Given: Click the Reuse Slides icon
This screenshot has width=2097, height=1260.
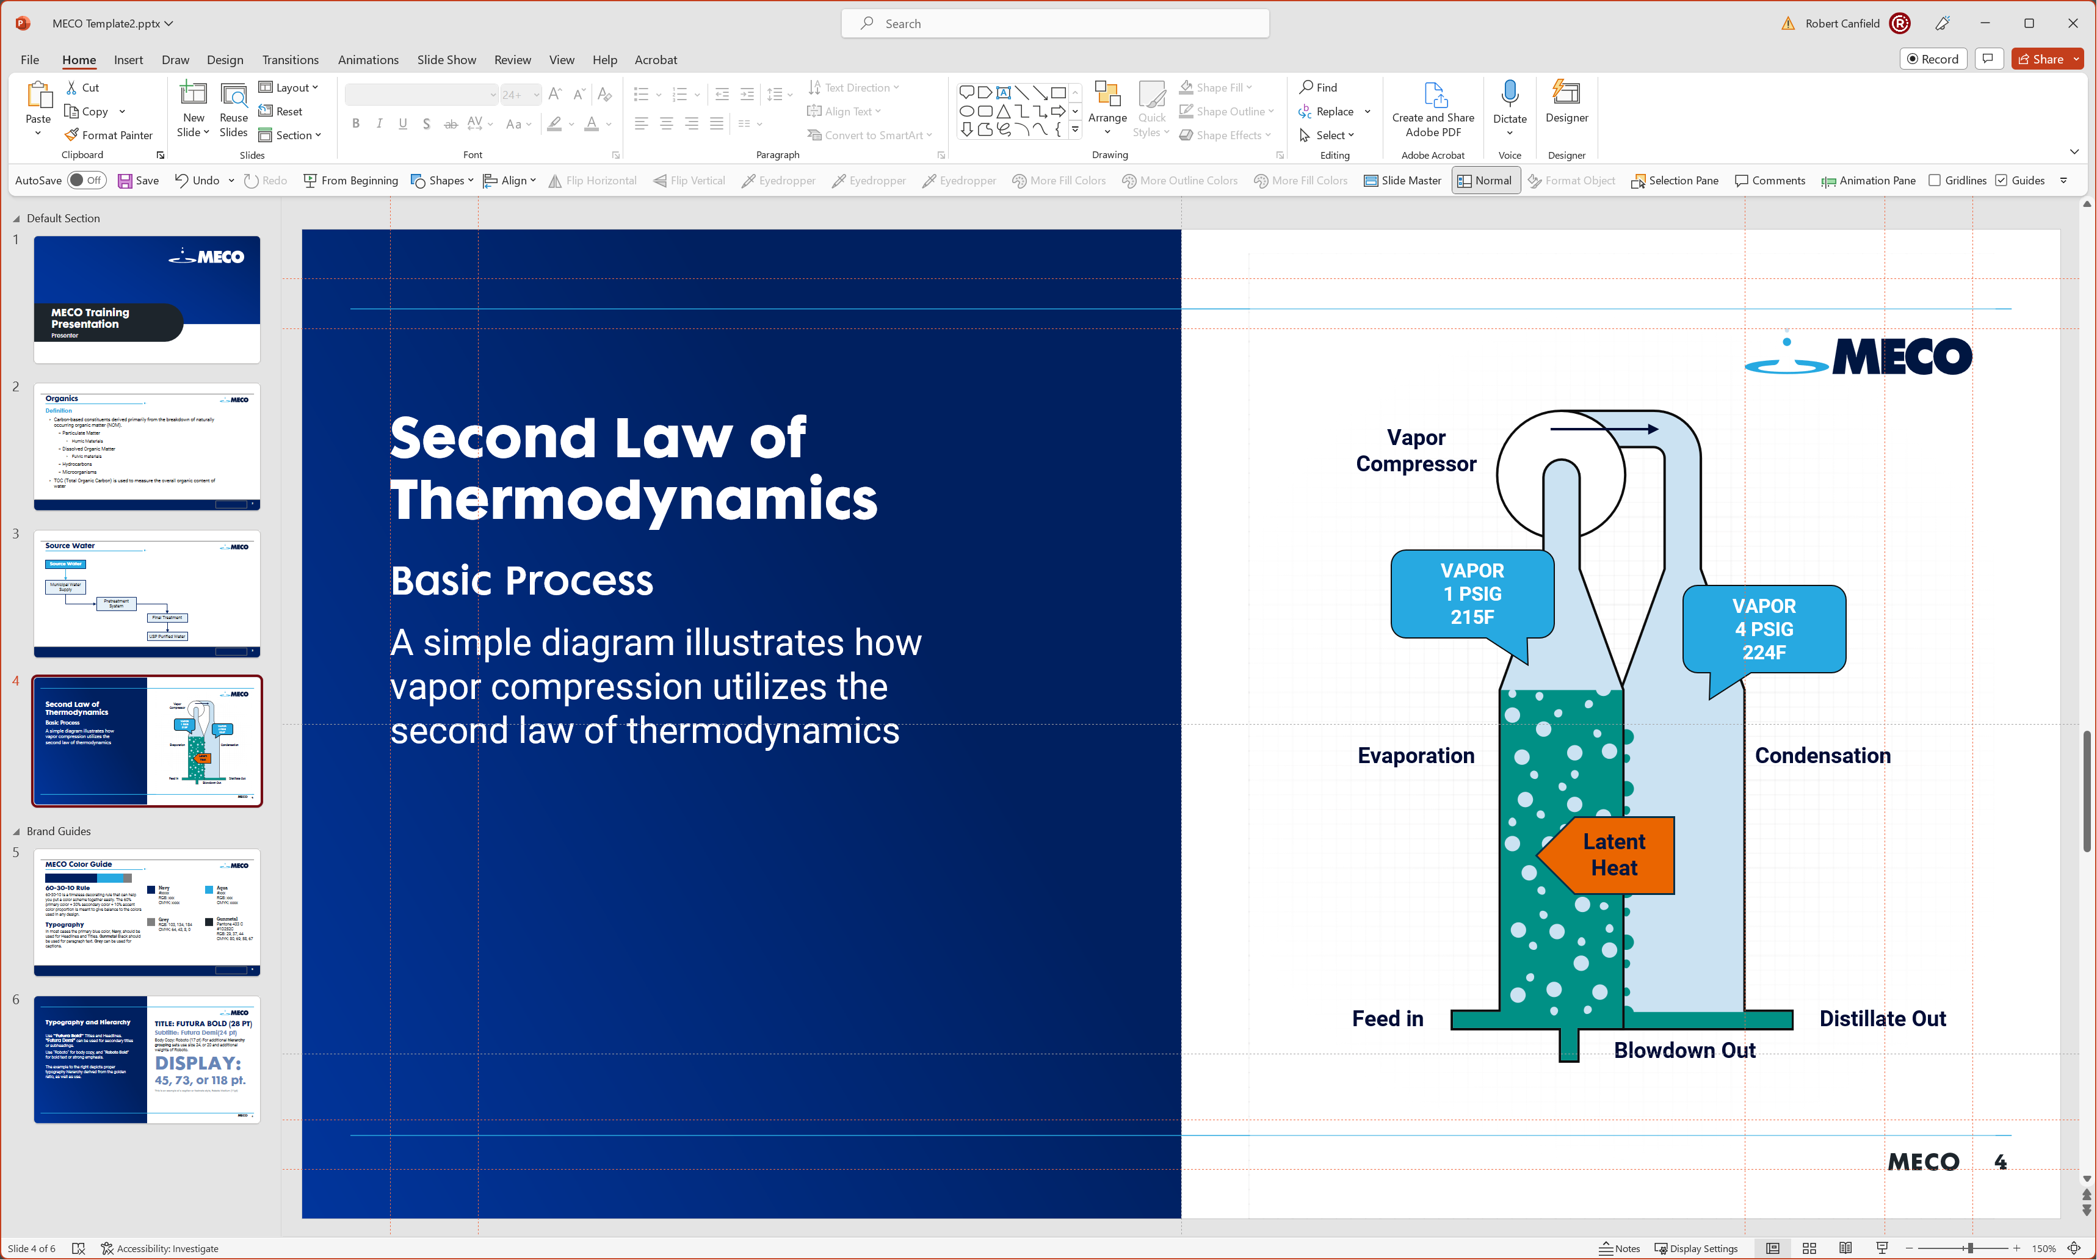Looking at the screenshot, I should click(233, 95).
